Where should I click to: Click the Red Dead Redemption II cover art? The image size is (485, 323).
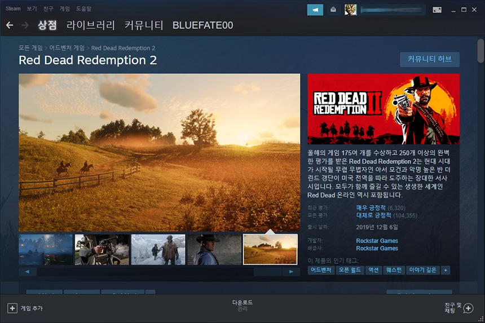click(x=383, y=109)
